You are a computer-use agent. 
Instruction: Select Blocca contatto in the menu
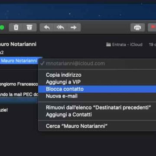coord(97,89)
